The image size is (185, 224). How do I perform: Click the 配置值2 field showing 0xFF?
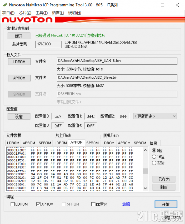(x=123, y=116)
